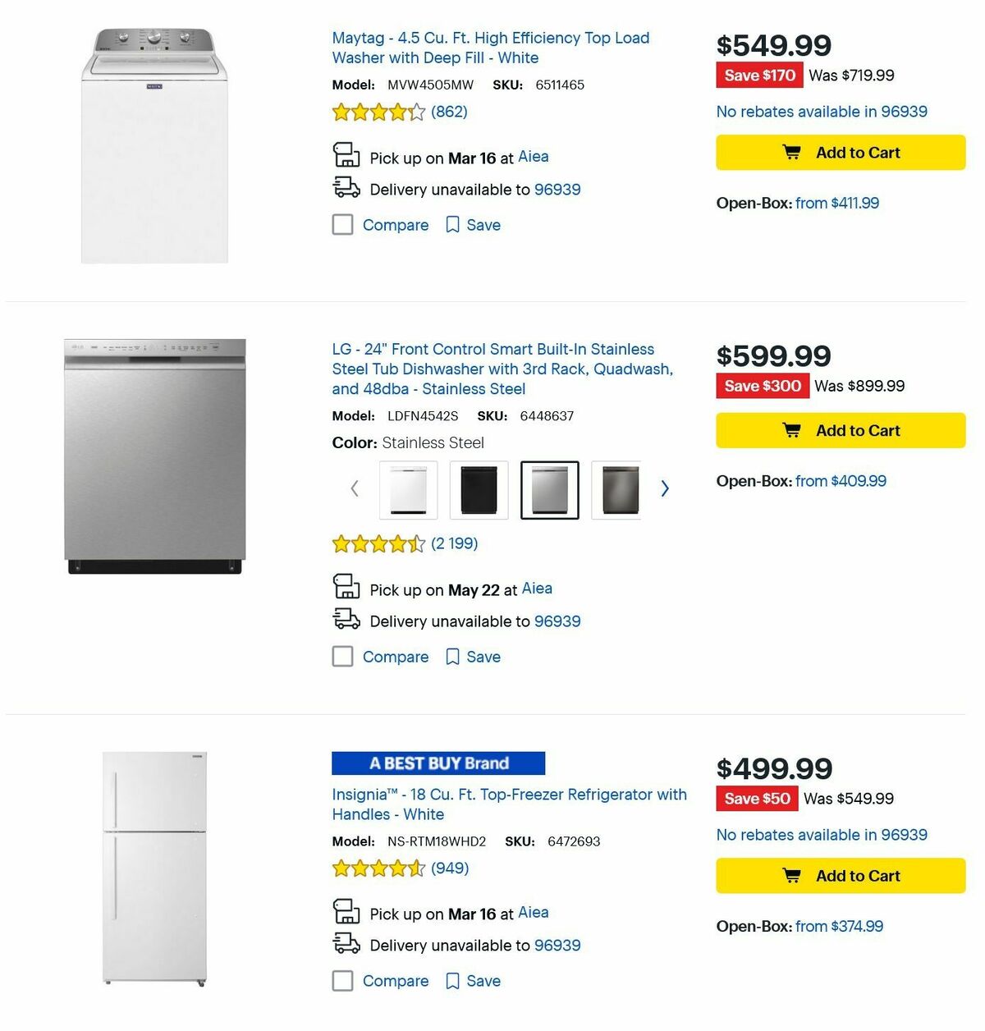
Task: Click the left chevron on the dishwasher color carousel
Action: (x=354, y=488)
